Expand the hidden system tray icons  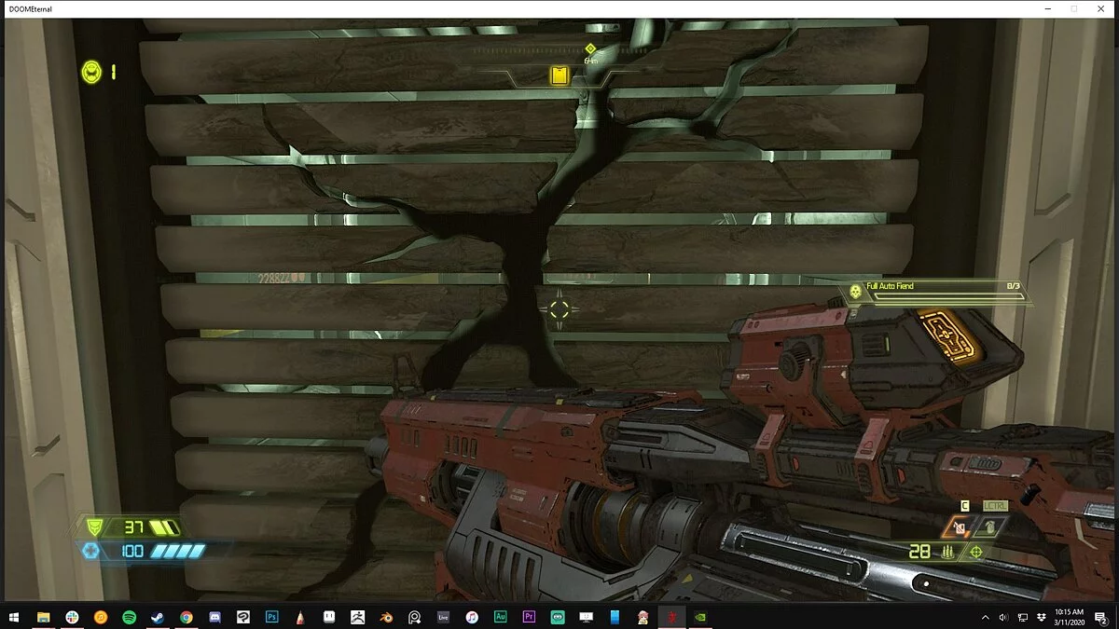(986, 617)
